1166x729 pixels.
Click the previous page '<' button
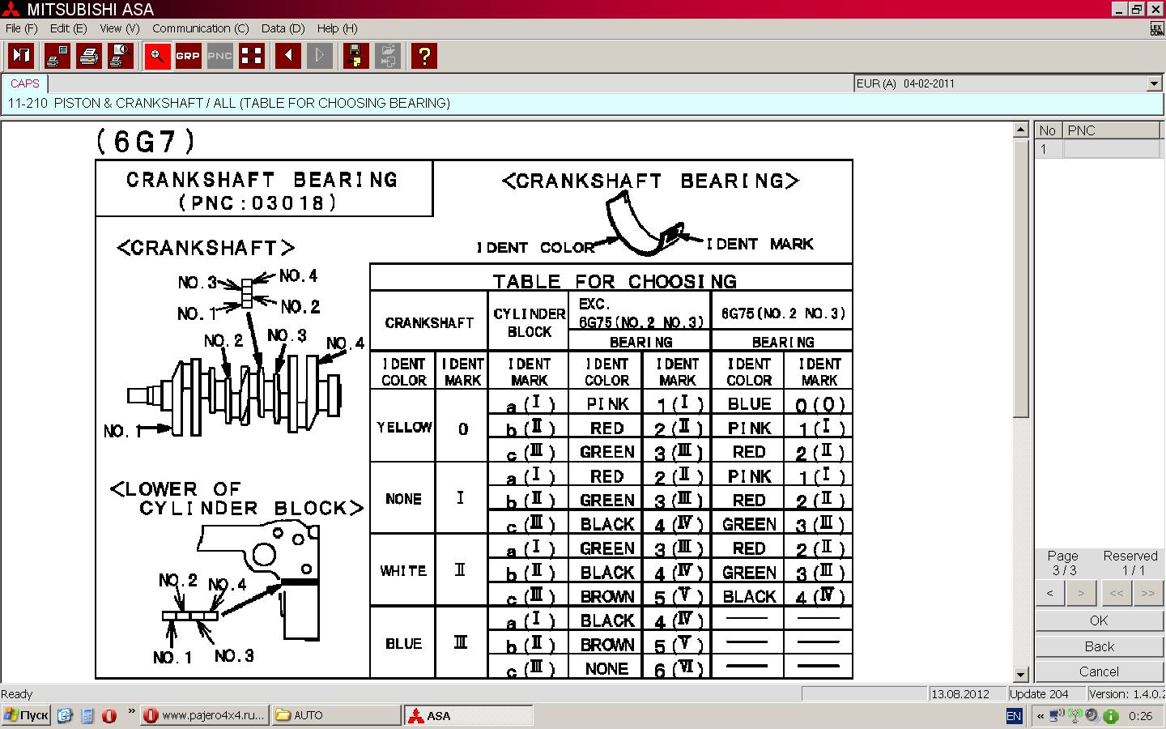(1050, 593)
